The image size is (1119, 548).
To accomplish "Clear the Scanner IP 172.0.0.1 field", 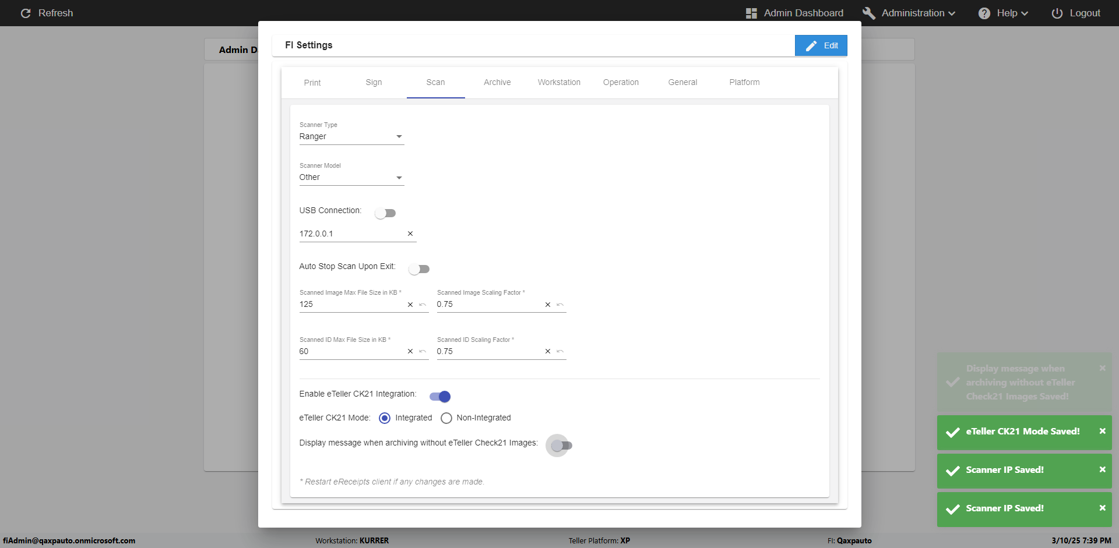I will pyautogui.click(x=410, y=234).
